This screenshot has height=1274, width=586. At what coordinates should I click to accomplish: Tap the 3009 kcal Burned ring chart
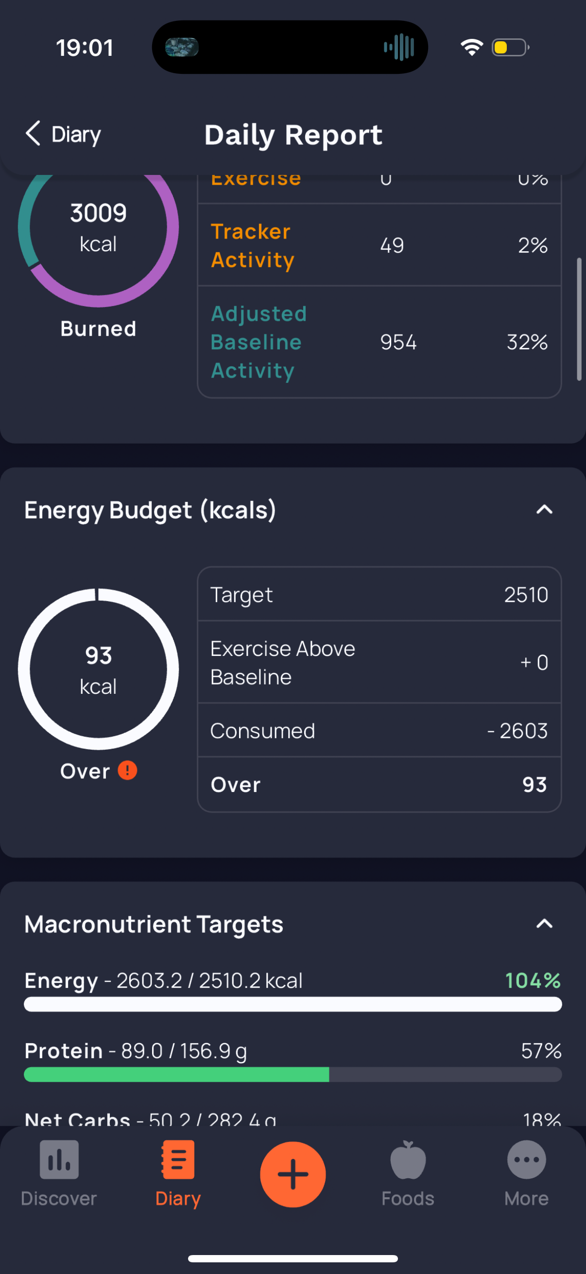tap(99, 227)
